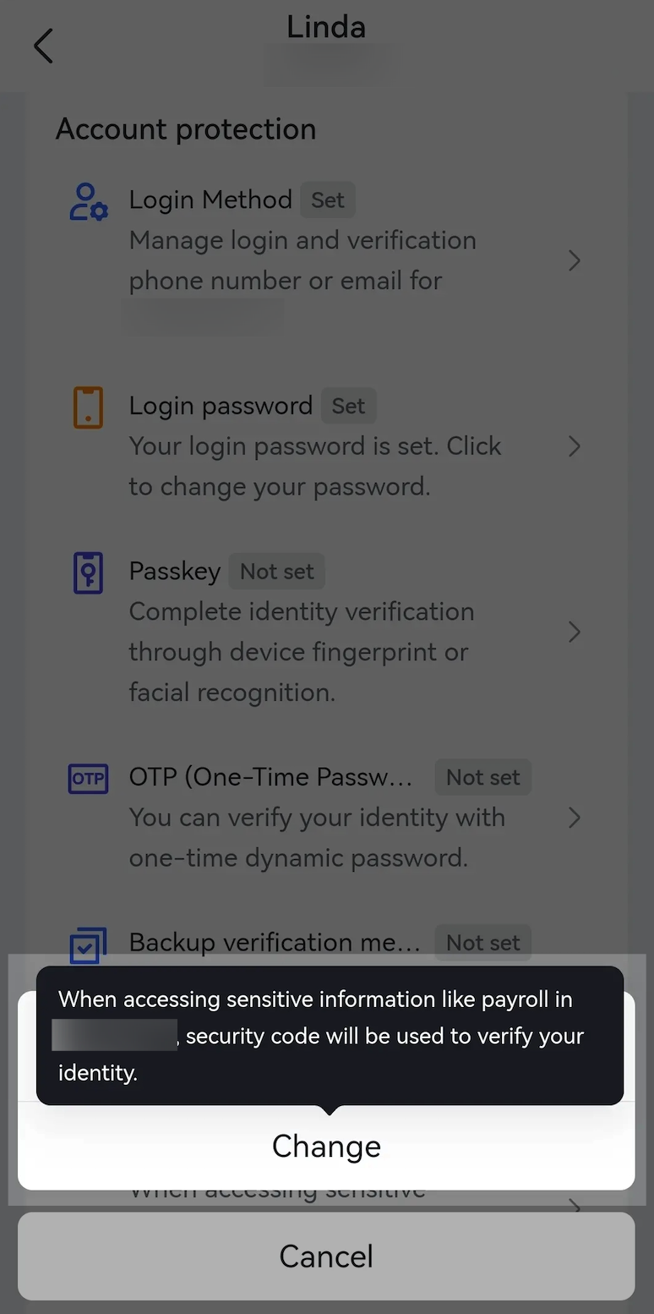Select the Account protection section header
This screenshot has width=654, height=1314.
[185, 129]
